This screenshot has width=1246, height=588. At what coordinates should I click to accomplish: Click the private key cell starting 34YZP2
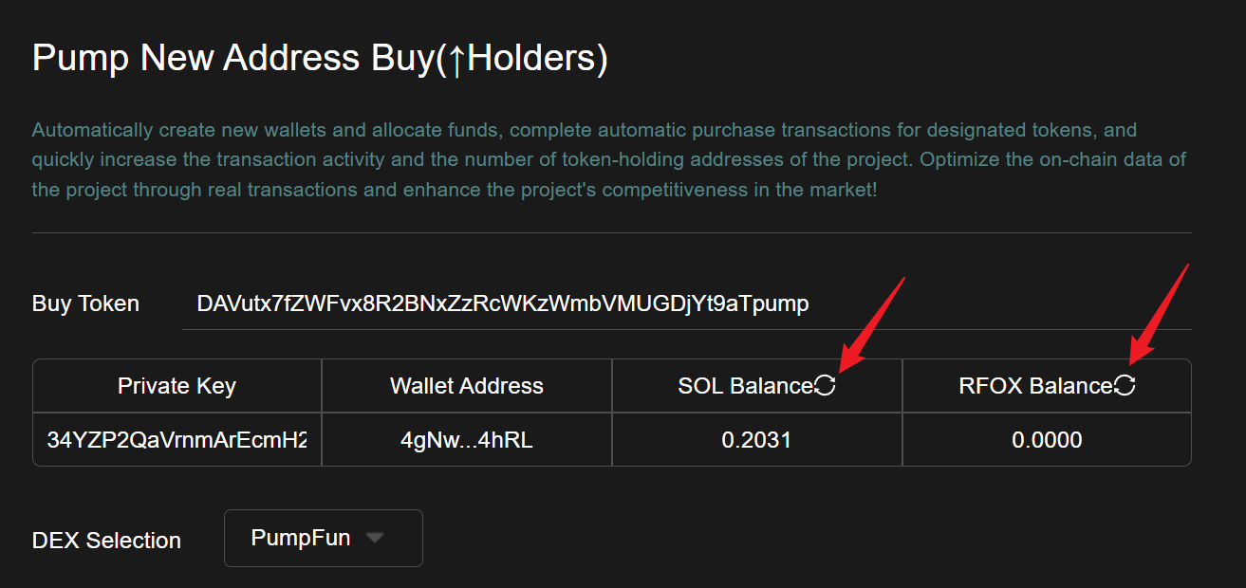(177, 440)
